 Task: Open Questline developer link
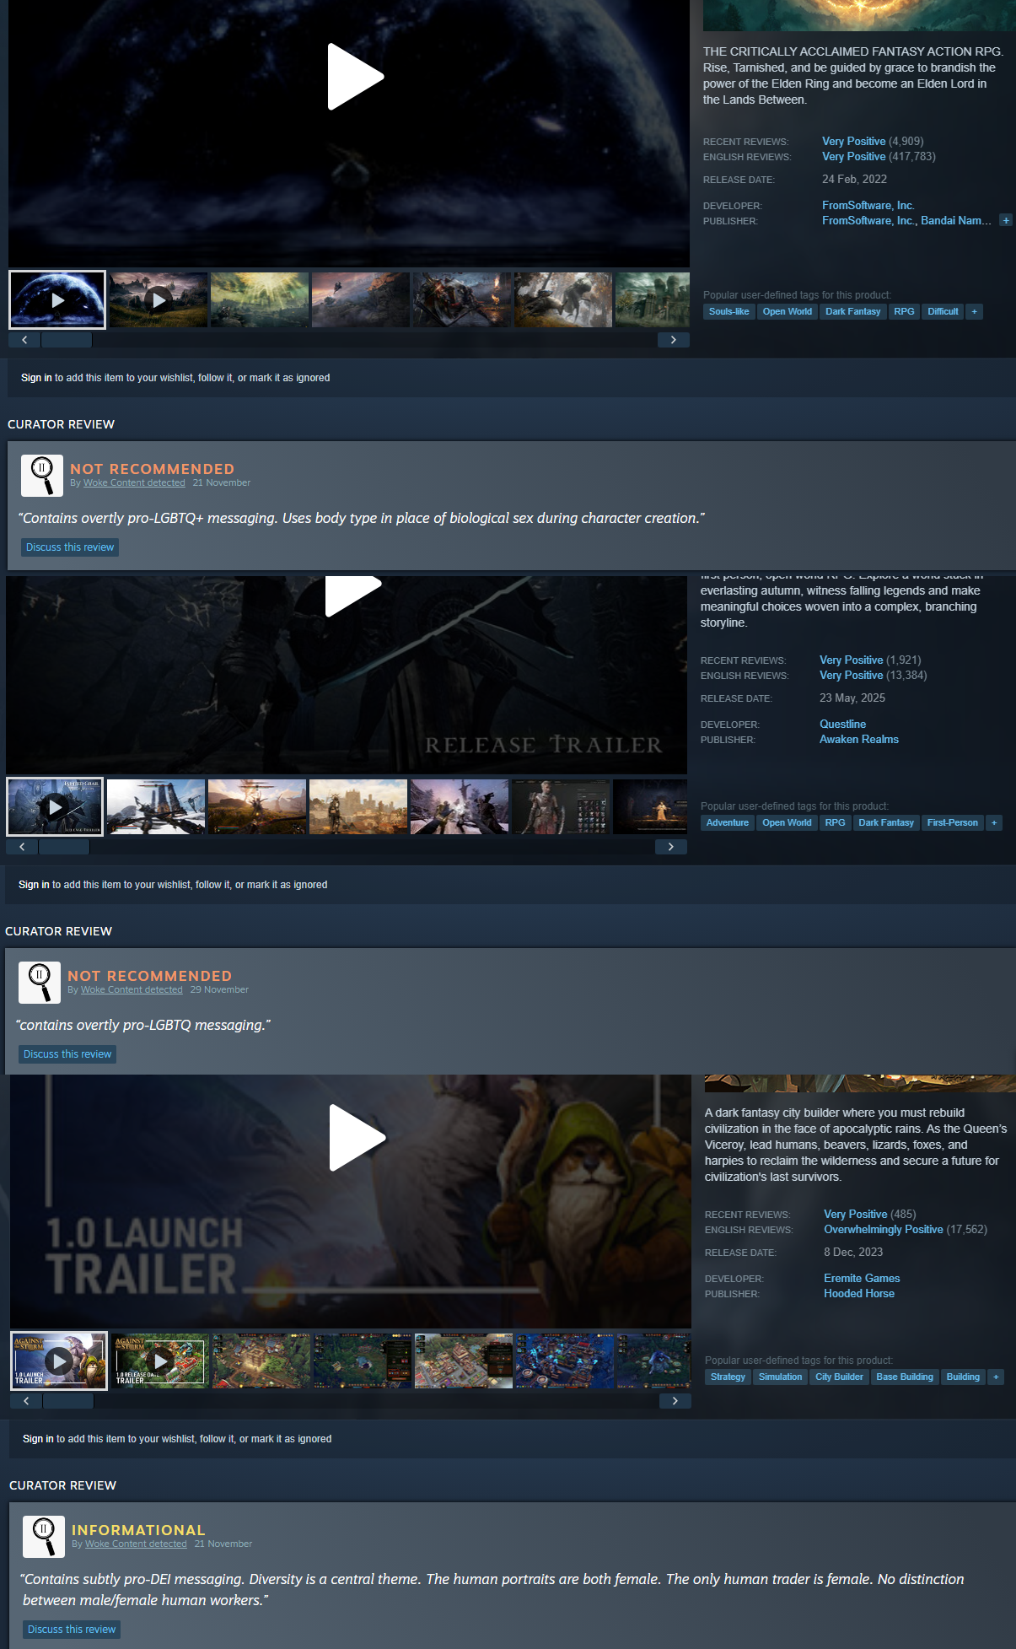click(843, 724)
